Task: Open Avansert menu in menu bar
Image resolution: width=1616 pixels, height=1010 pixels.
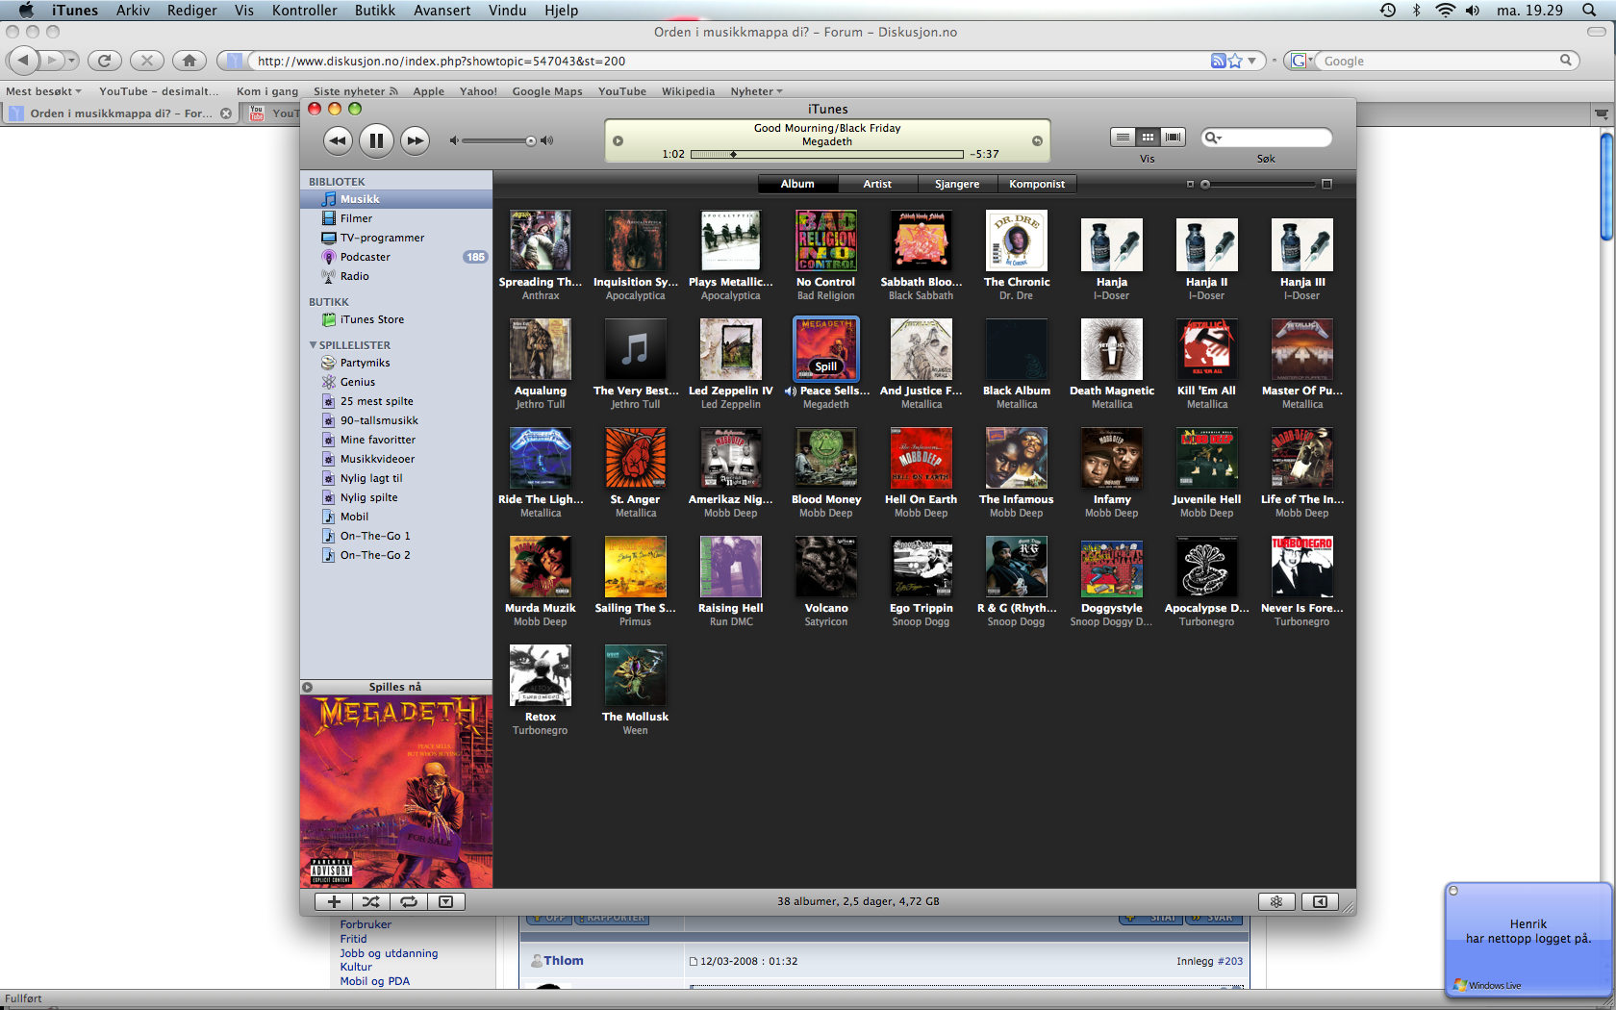Action: (442, 11)
